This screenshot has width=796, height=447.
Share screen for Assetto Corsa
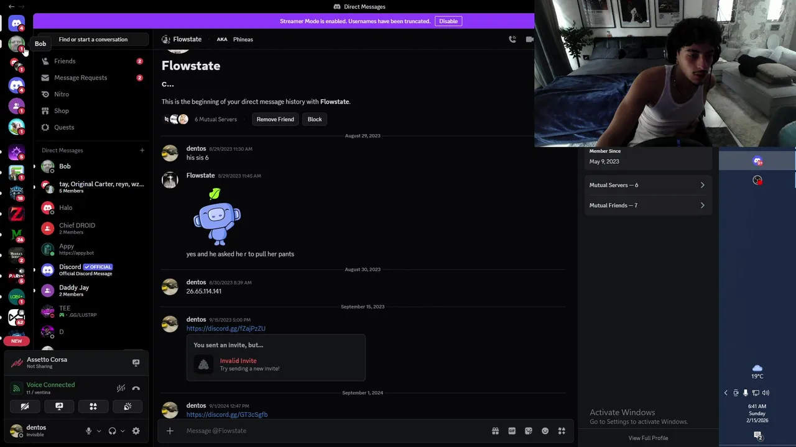pos(136,363)
